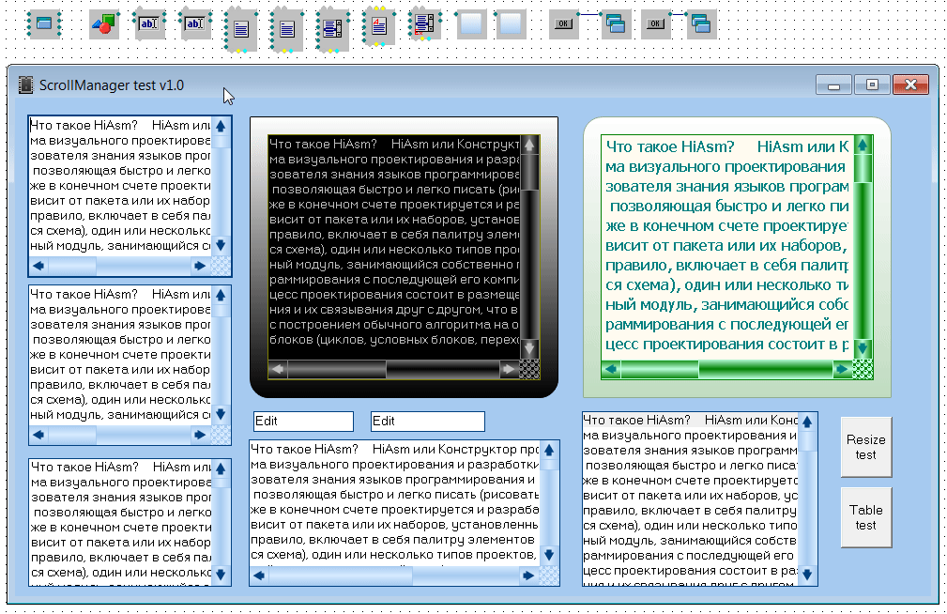The height and width of the screenshot is (614, 947).
Task: Select the rich text component icon with red A
Action: coord(378,26)
